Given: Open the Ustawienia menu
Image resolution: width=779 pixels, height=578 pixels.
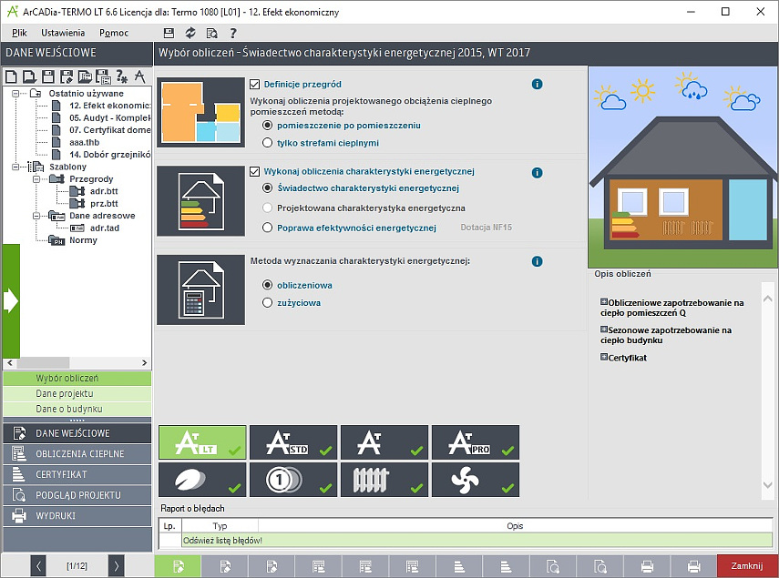Looking at the screenshot, I should click(x=63, y=33).
